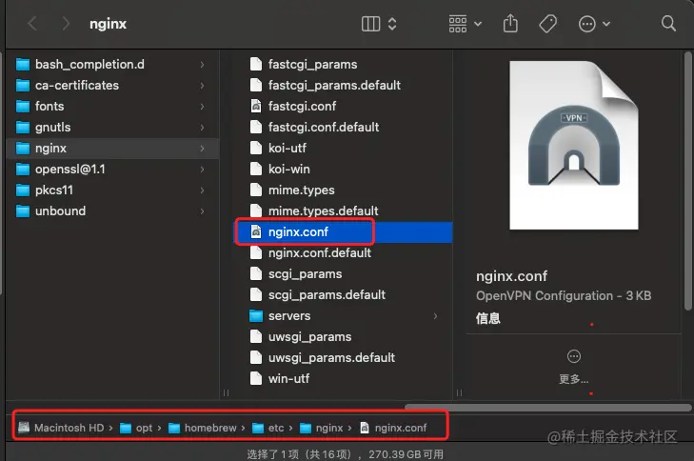Click the servers folder icon
Viewport: 694px width, 461px height.
coord(256,316)
